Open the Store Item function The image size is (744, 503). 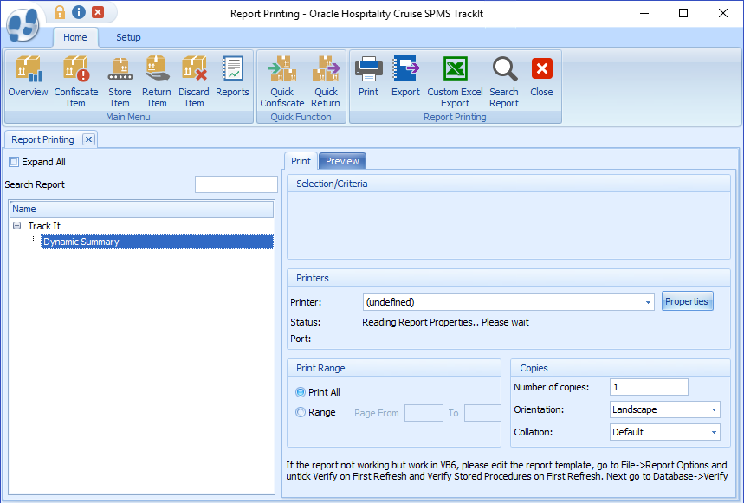pos(120,81)
